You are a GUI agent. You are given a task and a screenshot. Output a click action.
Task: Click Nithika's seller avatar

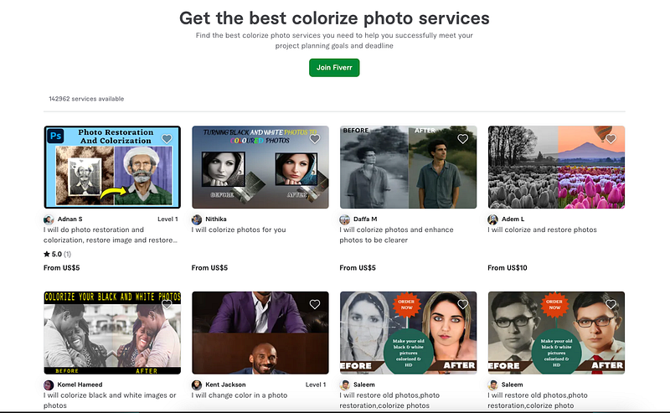197,219
